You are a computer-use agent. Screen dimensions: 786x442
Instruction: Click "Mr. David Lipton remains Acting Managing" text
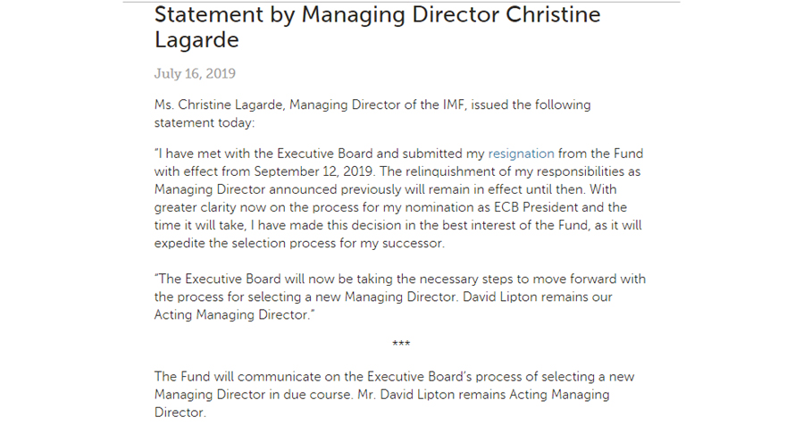tap(483, 395)
